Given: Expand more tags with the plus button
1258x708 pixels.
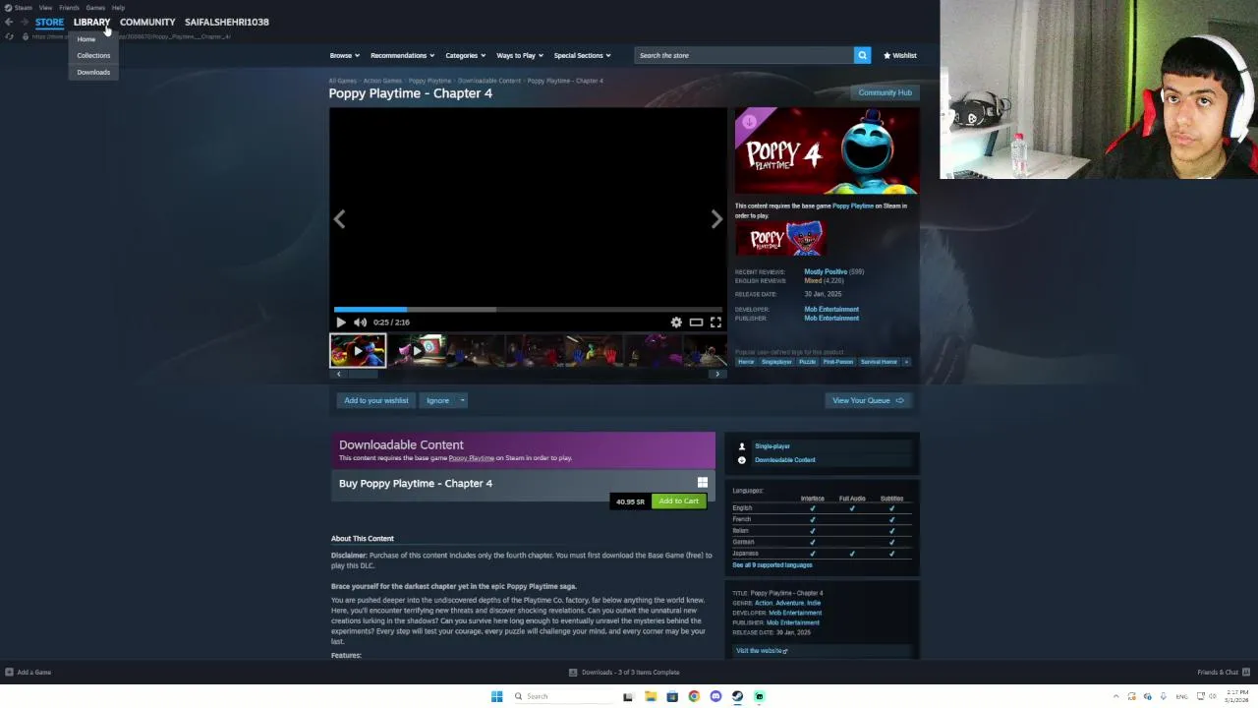Looking at the screenshot, I should tap(906, 362).
